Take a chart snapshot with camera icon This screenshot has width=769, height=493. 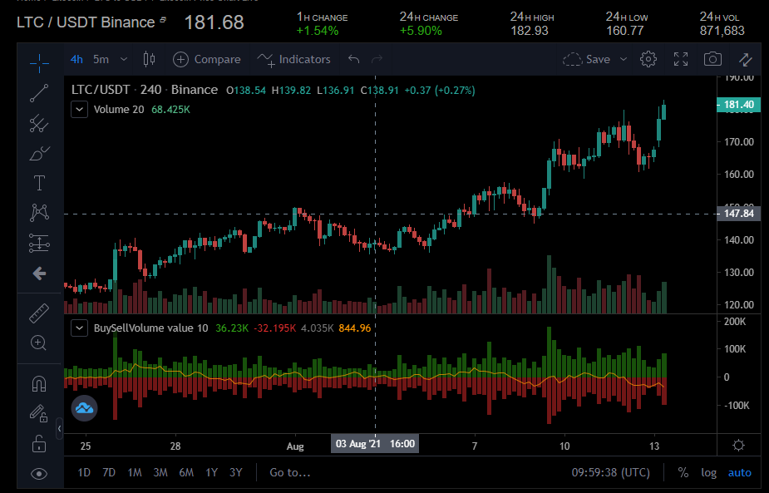(712, 59)
